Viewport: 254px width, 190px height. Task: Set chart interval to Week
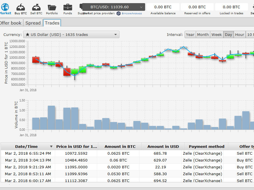217,34
